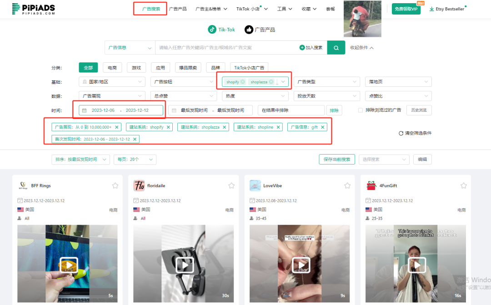The image size is (491, 305).
Task: Open the 落地页 dropdown
Action: (398, 82)
